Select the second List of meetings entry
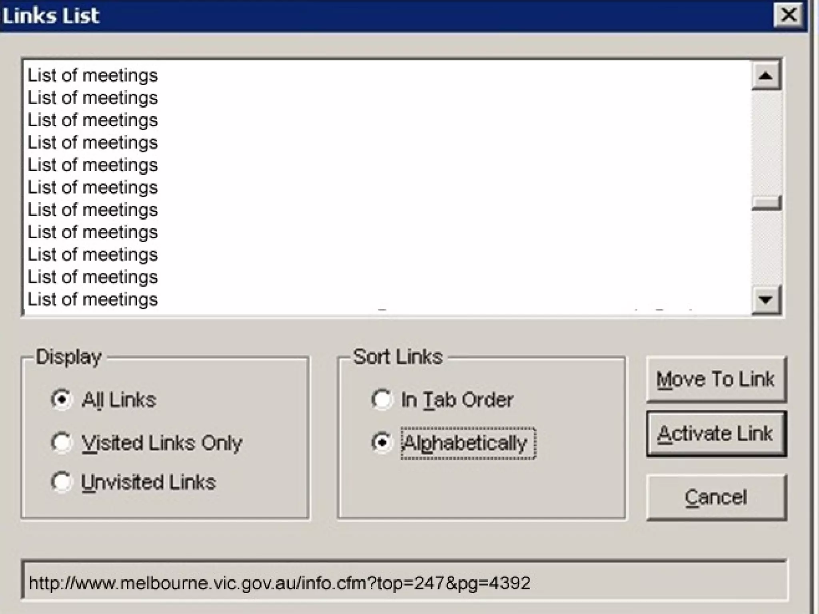 click(93, 98)
